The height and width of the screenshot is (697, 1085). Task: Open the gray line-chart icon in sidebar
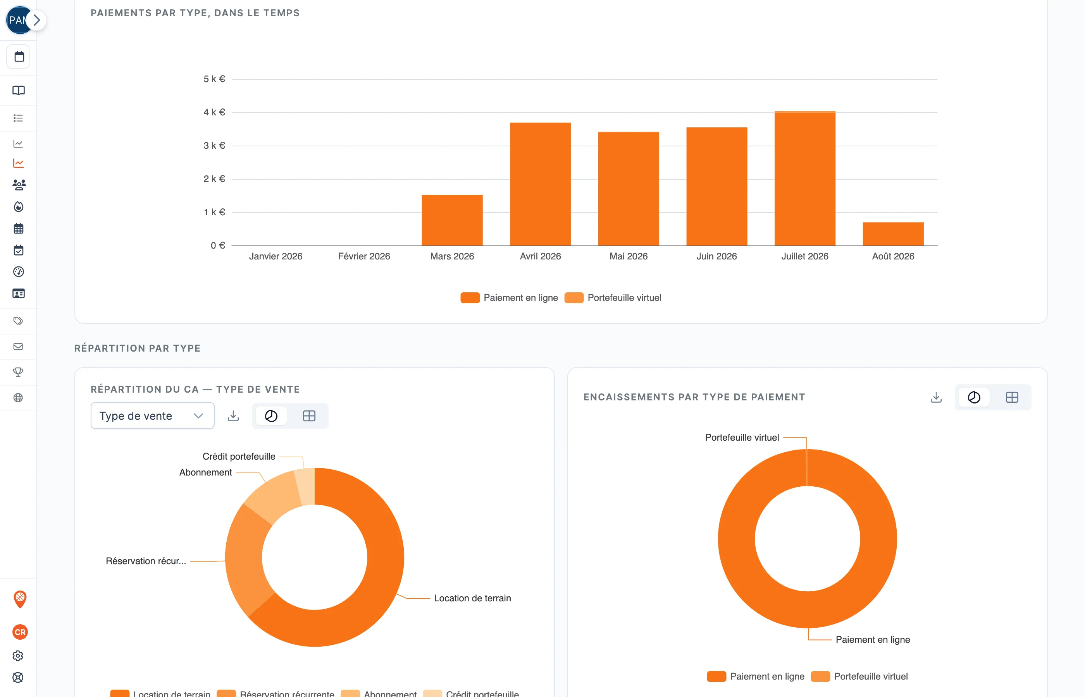[19, 144]
